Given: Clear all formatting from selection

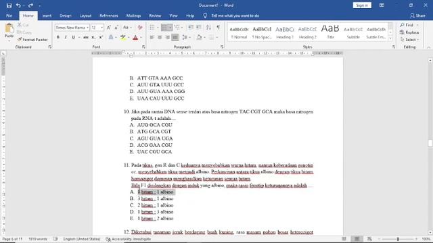Looking at the screenshot, I should point(140,28).
